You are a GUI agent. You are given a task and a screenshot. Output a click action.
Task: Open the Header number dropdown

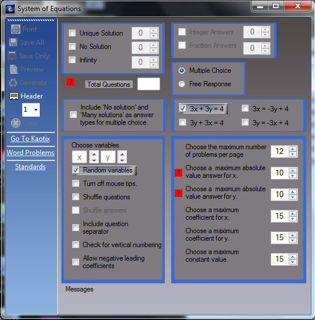point(36,110)
